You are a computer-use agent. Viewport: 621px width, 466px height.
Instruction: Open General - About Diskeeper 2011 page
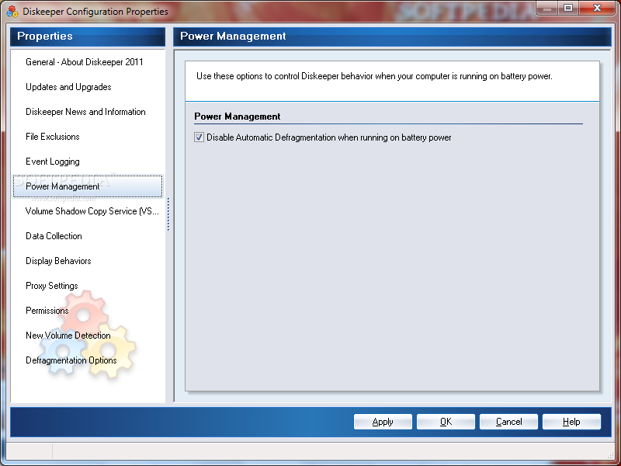coord(85,62)
